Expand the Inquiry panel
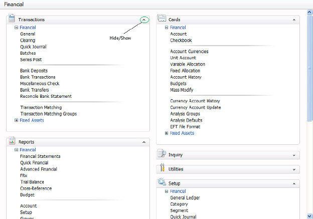This screenshot has height=219, width=313. pyautogui.click(x=294, y=155)
